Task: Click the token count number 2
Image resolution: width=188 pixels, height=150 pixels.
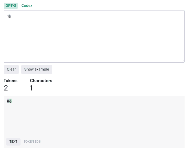Action: (x=6, y=88)
